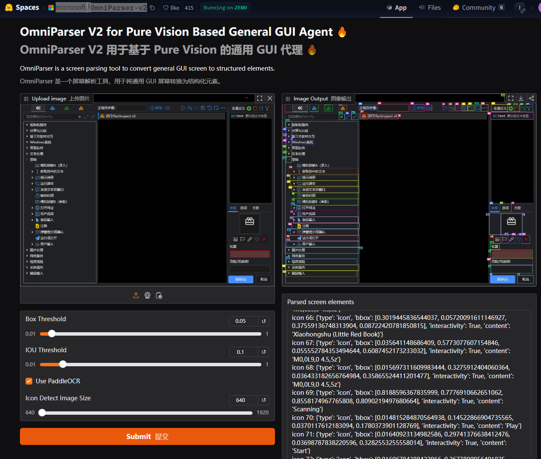Open the three-dot menu in the top bar

tap(519, 8)
